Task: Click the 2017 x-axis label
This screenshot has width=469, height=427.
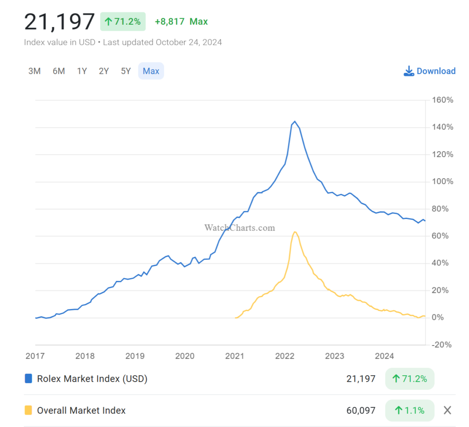Action: (35, 356)
